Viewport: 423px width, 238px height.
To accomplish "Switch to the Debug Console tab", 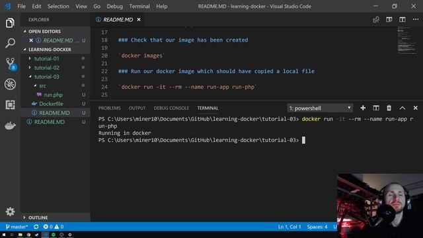I will (x=171, y=108).
